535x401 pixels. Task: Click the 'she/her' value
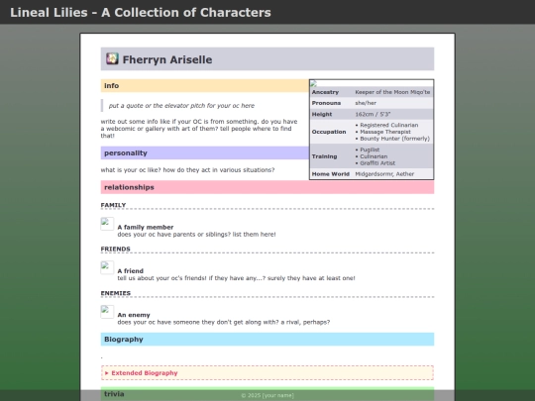coord(366,103)
